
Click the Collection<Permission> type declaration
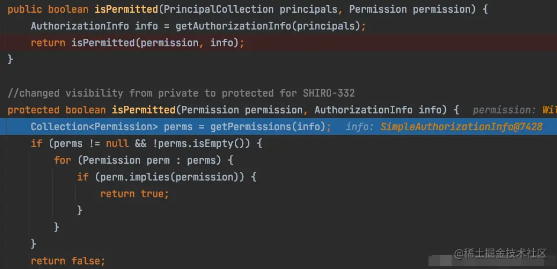point(94,127)
